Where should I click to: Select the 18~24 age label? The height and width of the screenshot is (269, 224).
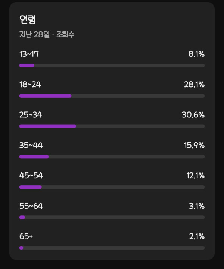coord(30,85)
